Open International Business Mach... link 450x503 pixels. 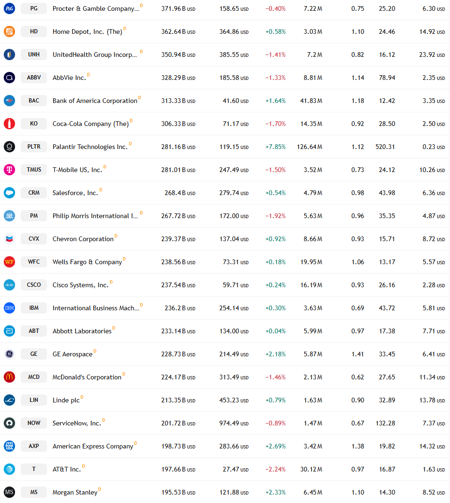pyautogui.click(x=95, y=308)
